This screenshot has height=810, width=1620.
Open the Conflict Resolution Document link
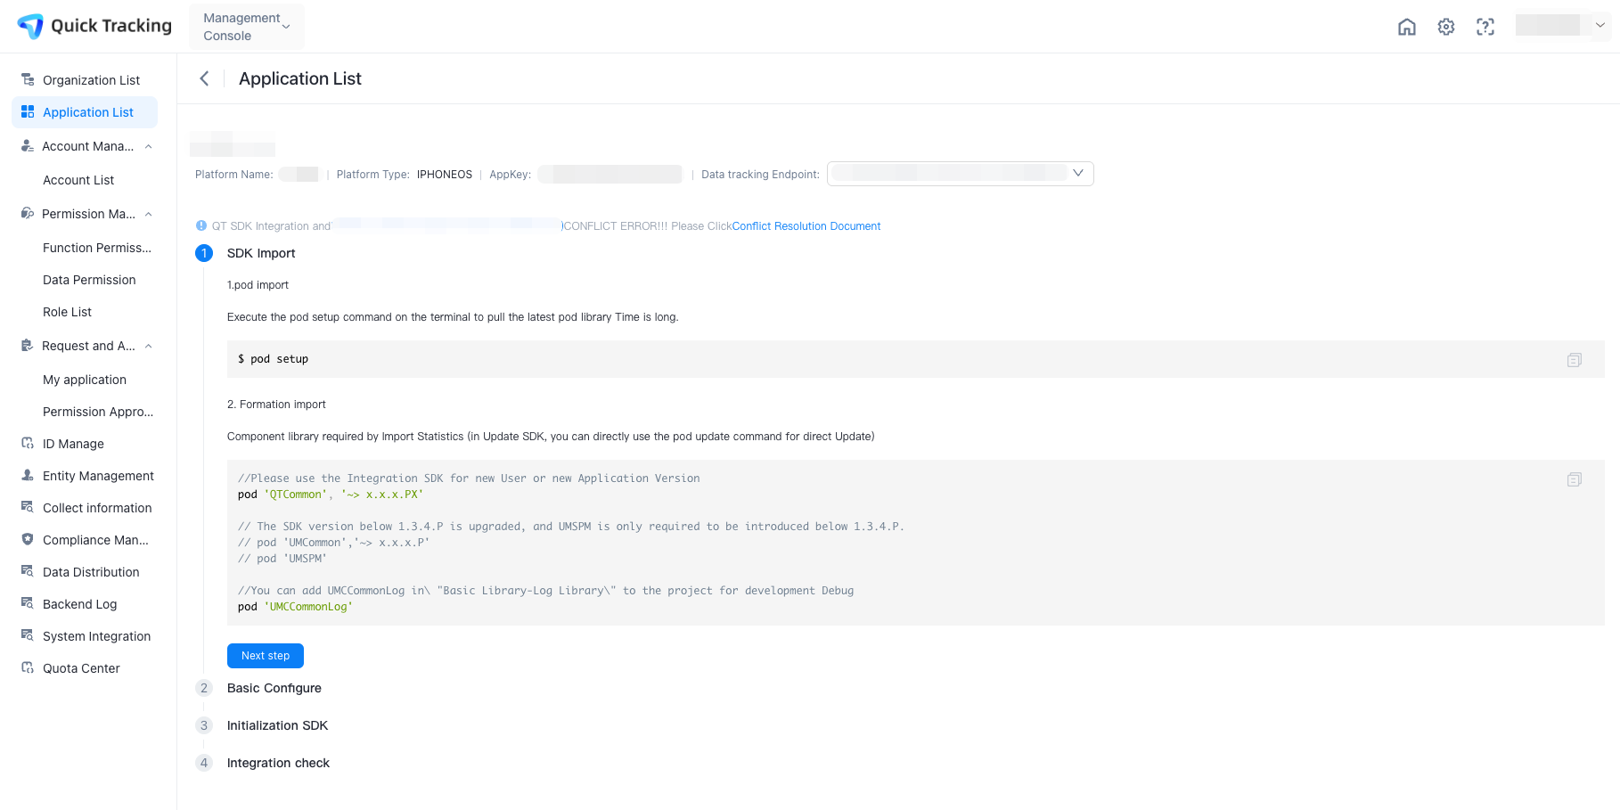[806, 226]
